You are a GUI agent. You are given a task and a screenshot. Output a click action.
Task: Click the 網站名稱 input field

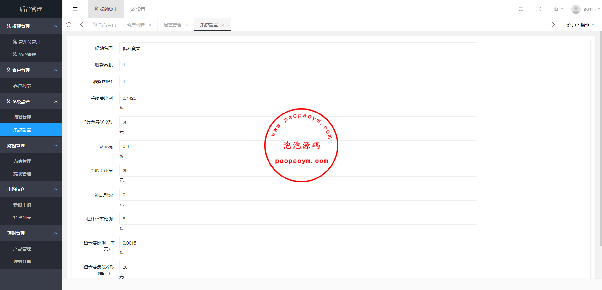(x=298, y=49)
